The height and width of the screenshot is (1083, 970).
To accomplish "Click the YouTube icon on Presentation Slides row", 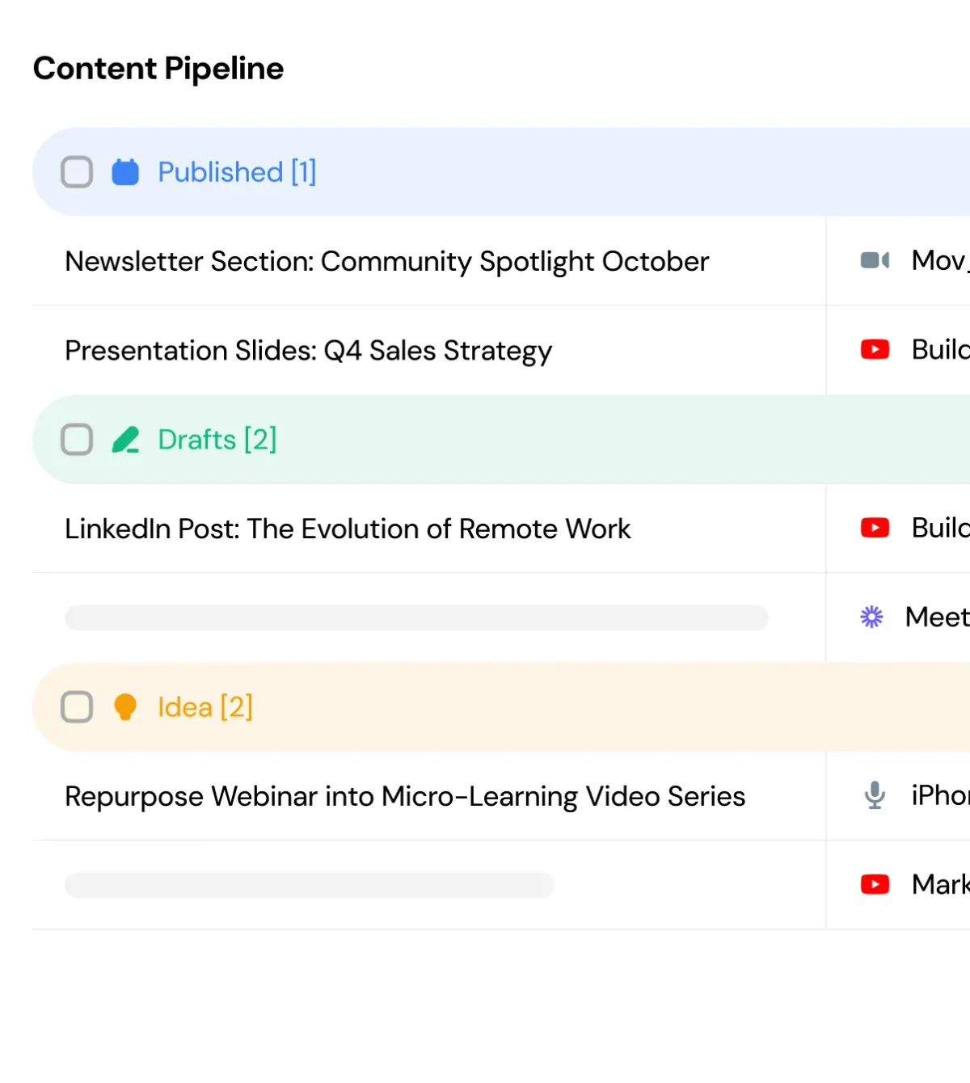I will click(874, 349).
